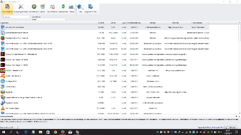Open Microsoft Edge from taskbar

pos(26,132)
